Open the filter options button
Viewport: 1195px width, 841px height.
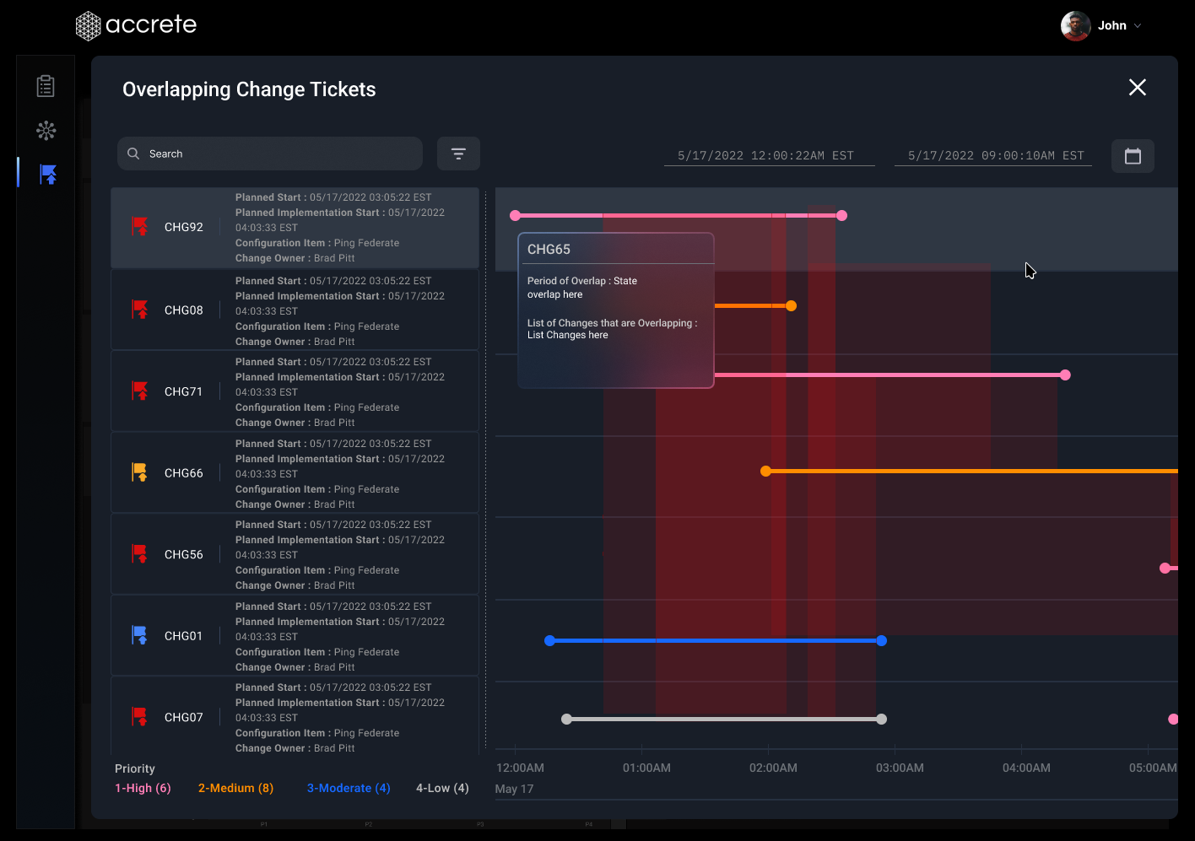[458, 154]
